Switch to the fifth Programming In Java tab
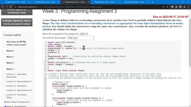This screenshot has width=191, height=107. pos(134,2)
